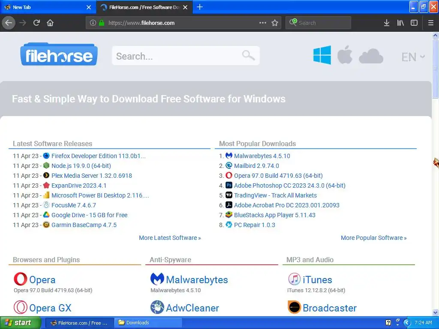The height and width of the screenshot is (329, 439).
Task: Click the page vertical scrollbar thumb
Action: pos(436,69)
